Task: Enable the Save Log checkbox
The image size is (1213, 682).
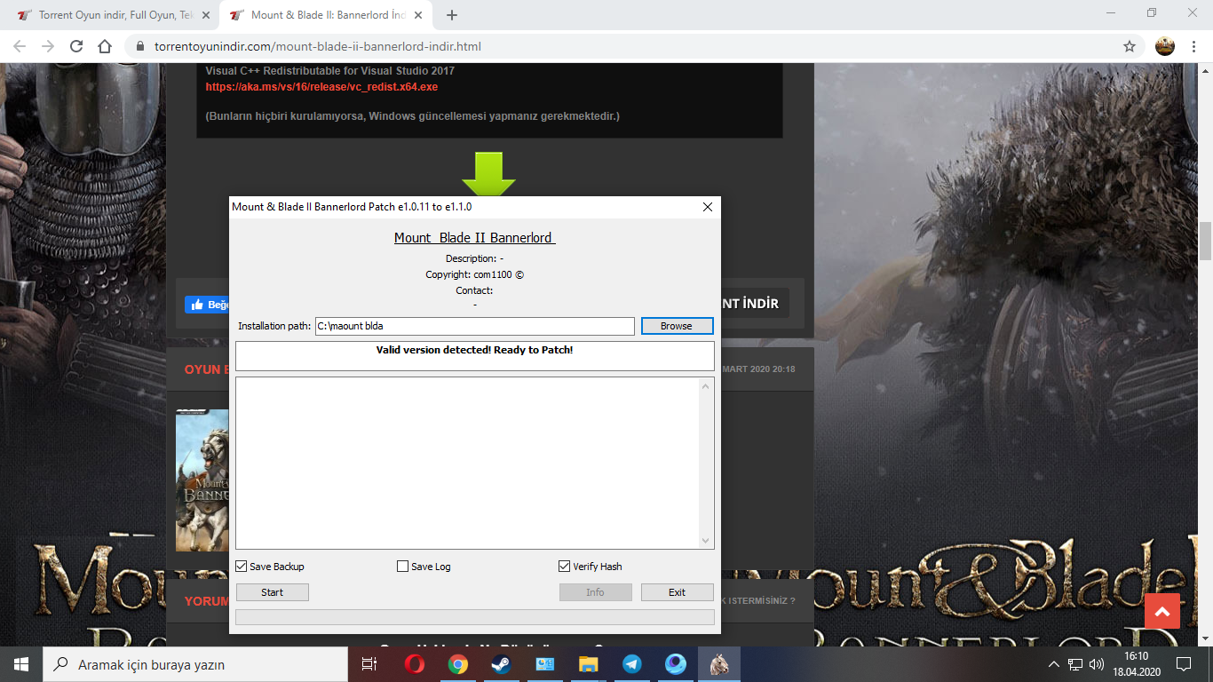Action: (403, 567)
